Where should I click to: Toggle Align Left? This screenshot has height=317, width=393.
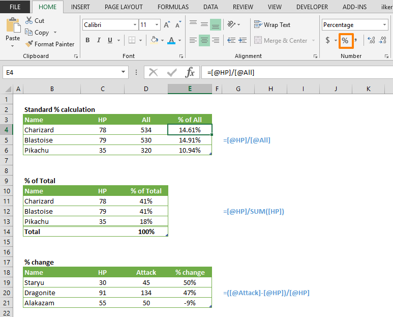pos(193,40)
